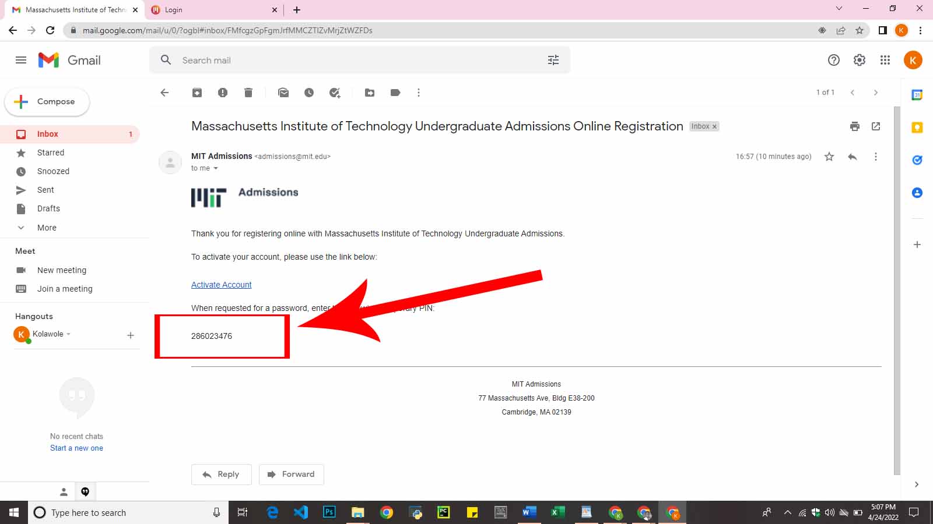Report the email as spam
933x524 pixels.
point(222,93)
